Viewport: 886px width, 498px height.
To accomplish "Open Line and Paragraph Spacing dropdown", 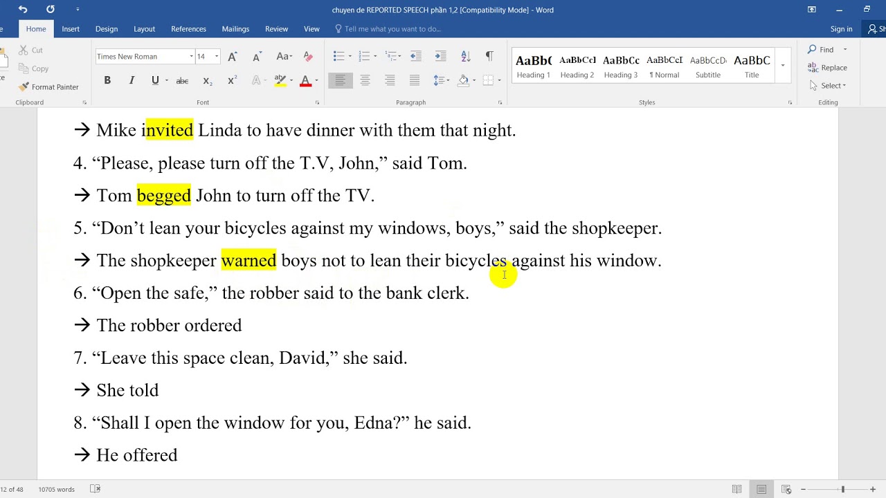I will point(440,80).
